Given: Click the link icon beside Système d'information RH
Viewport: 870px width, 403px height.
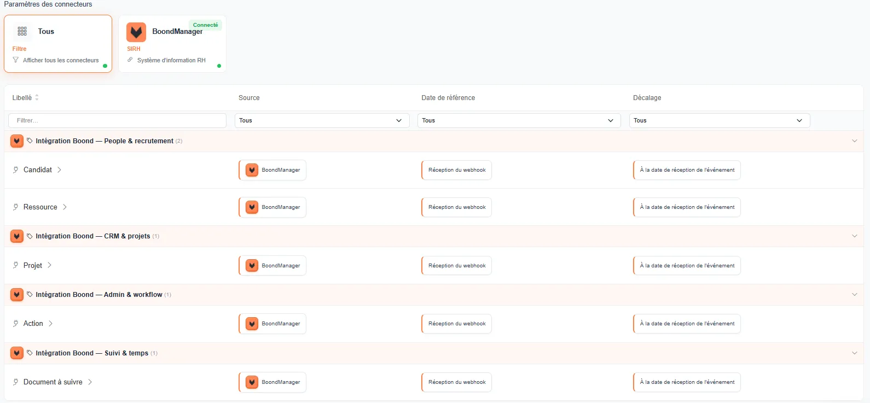Looking at the screenshot, I should [130, 60].
